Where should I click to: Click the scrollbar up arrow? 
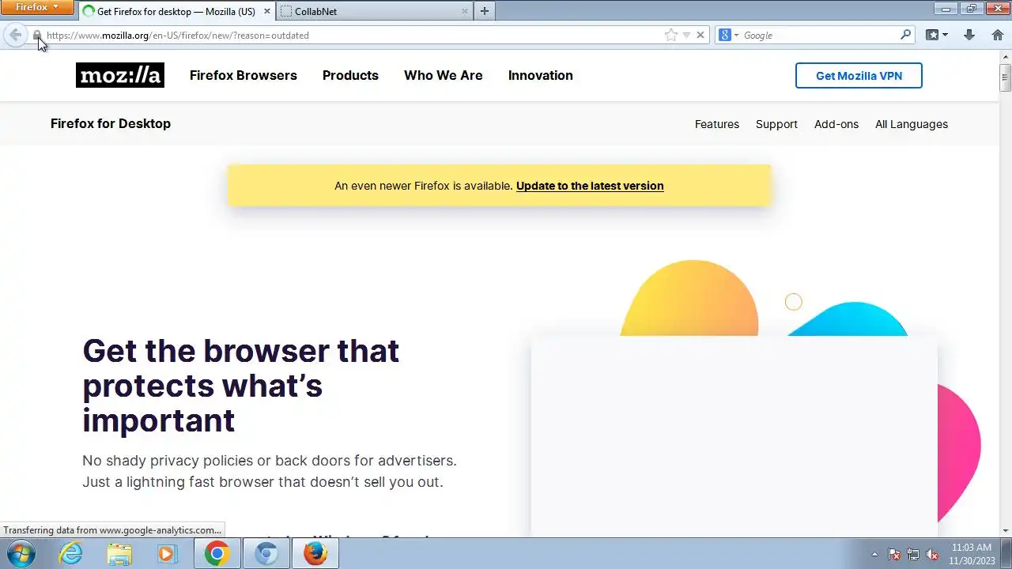1006,55
